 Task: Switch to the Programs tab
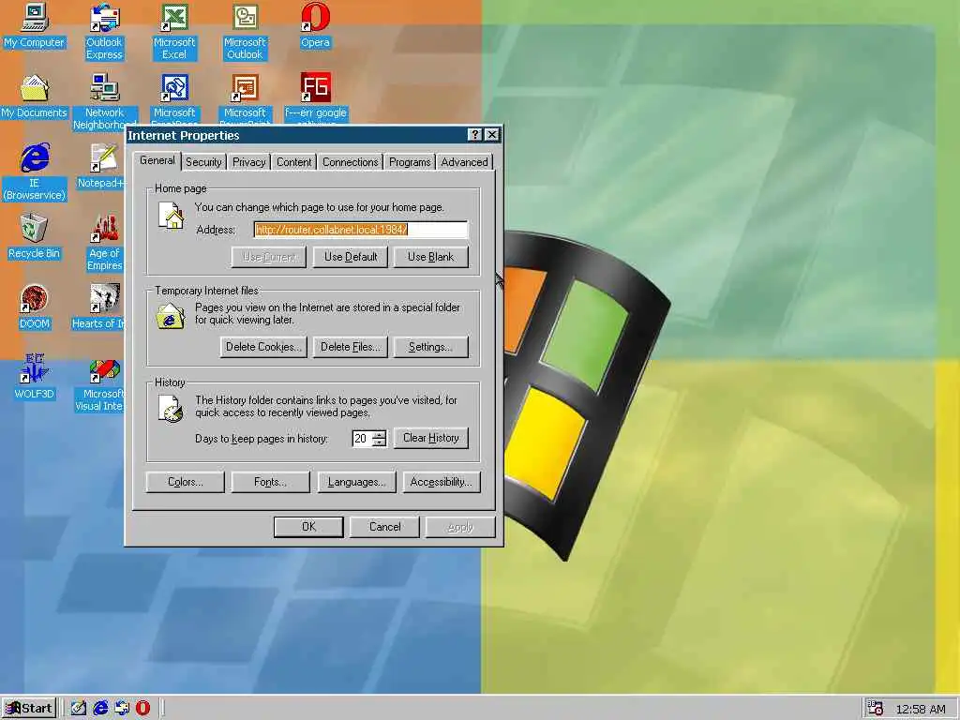click(x=410, y=162)
